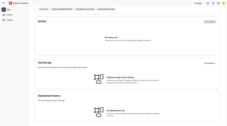Click the workflow icon beside Deploy the app
227x126 pixels.
point(99,79)
